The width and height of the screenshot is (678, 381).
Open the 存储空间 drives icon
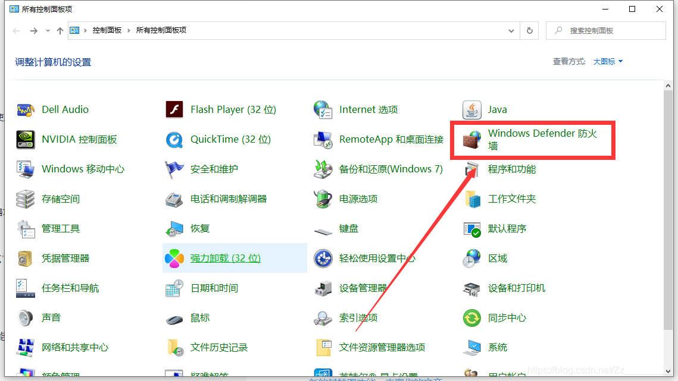[26, 199]
